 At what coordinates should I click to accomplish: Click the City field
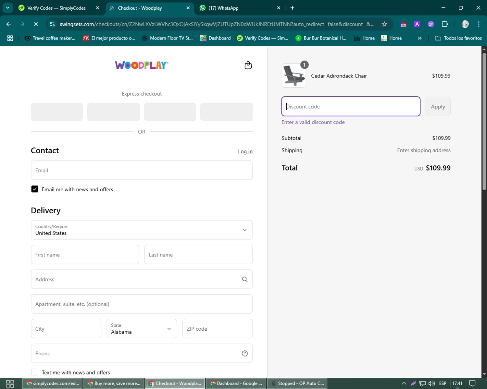(66, 328)
